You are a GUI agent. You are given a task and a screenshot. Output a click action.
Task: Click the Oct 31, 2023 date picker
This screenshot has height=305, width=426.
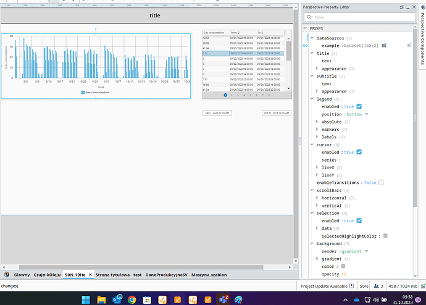tap(277, 113)
